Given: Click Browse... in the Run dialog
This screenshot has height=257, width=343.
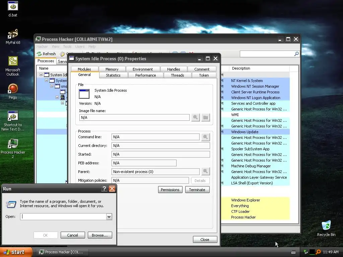Looking at the screenshot, I should coord(100,235).
